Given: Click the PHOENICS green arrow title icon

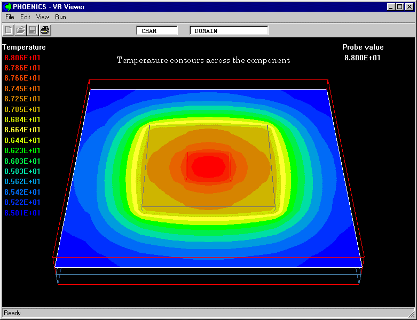Looking at the screenshot, I should (x=7, y=7).
